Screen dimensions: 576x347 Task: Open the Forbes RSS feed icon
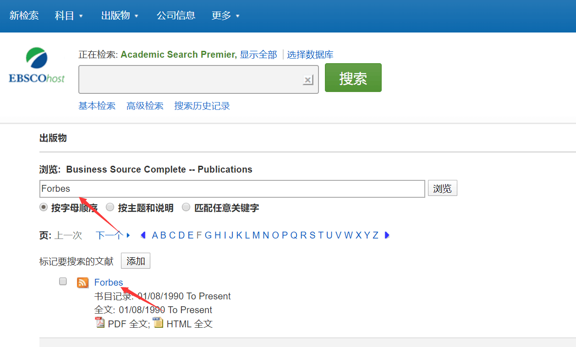coord(83,282)
